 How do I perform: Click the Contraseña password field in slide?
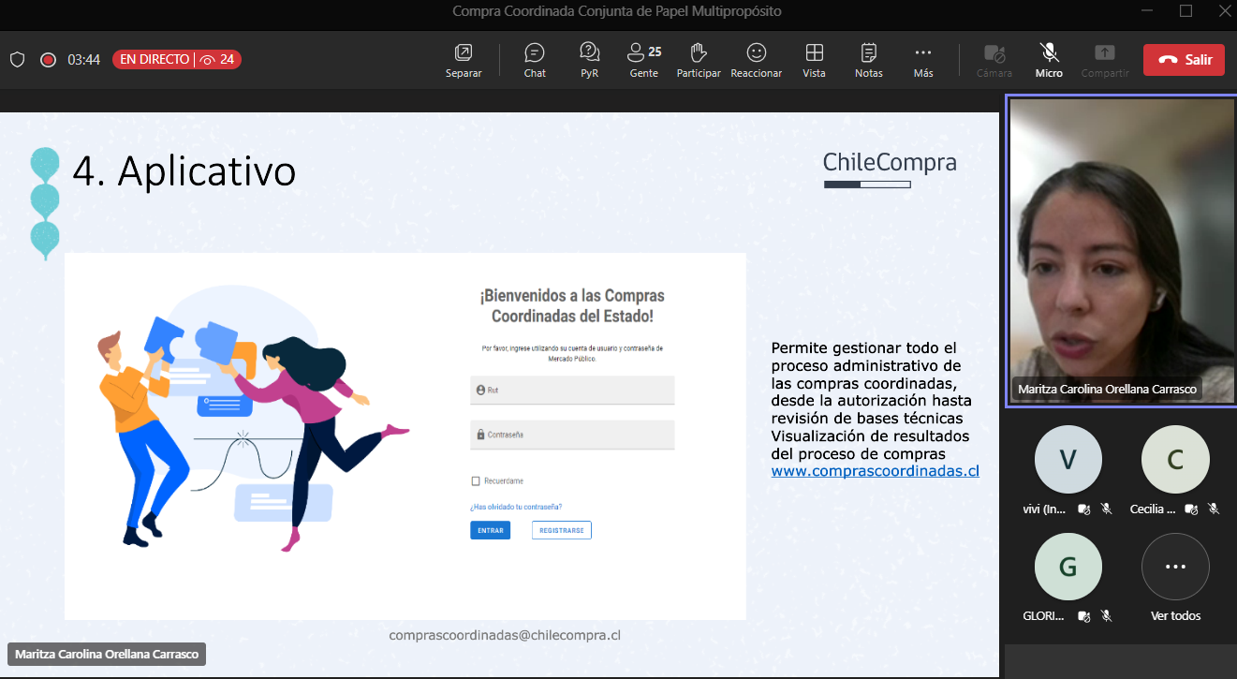tap(572, 435)
